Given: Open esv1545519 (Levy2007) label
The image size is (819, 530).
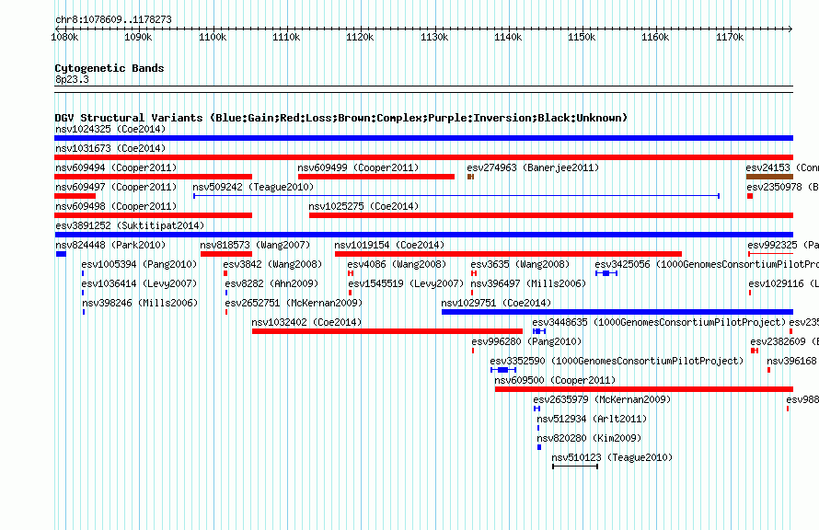Looking at the screenshot, I should [x=406, y=283].
